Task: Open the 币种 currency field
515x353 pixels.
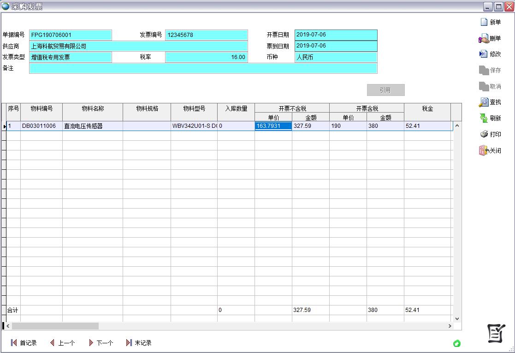Action: click(336, 57)
